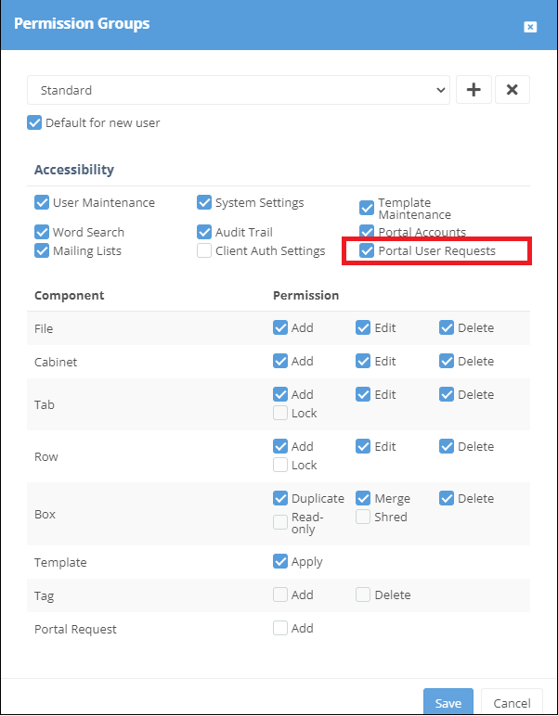Close the Permission Groups dialog
558x716 pixels.
coord(530,28)
